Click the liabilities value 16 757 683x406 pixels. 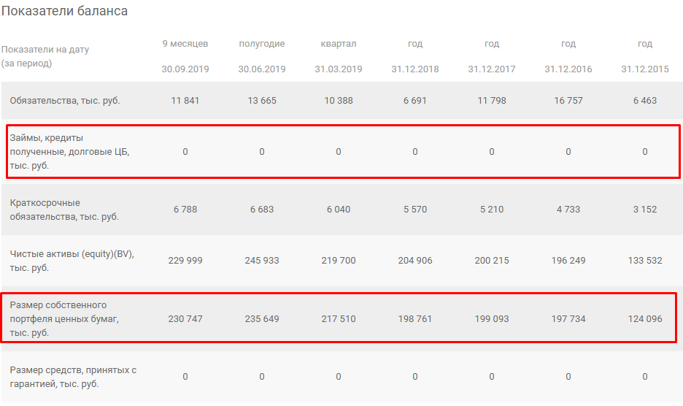[x=568, y=101]
